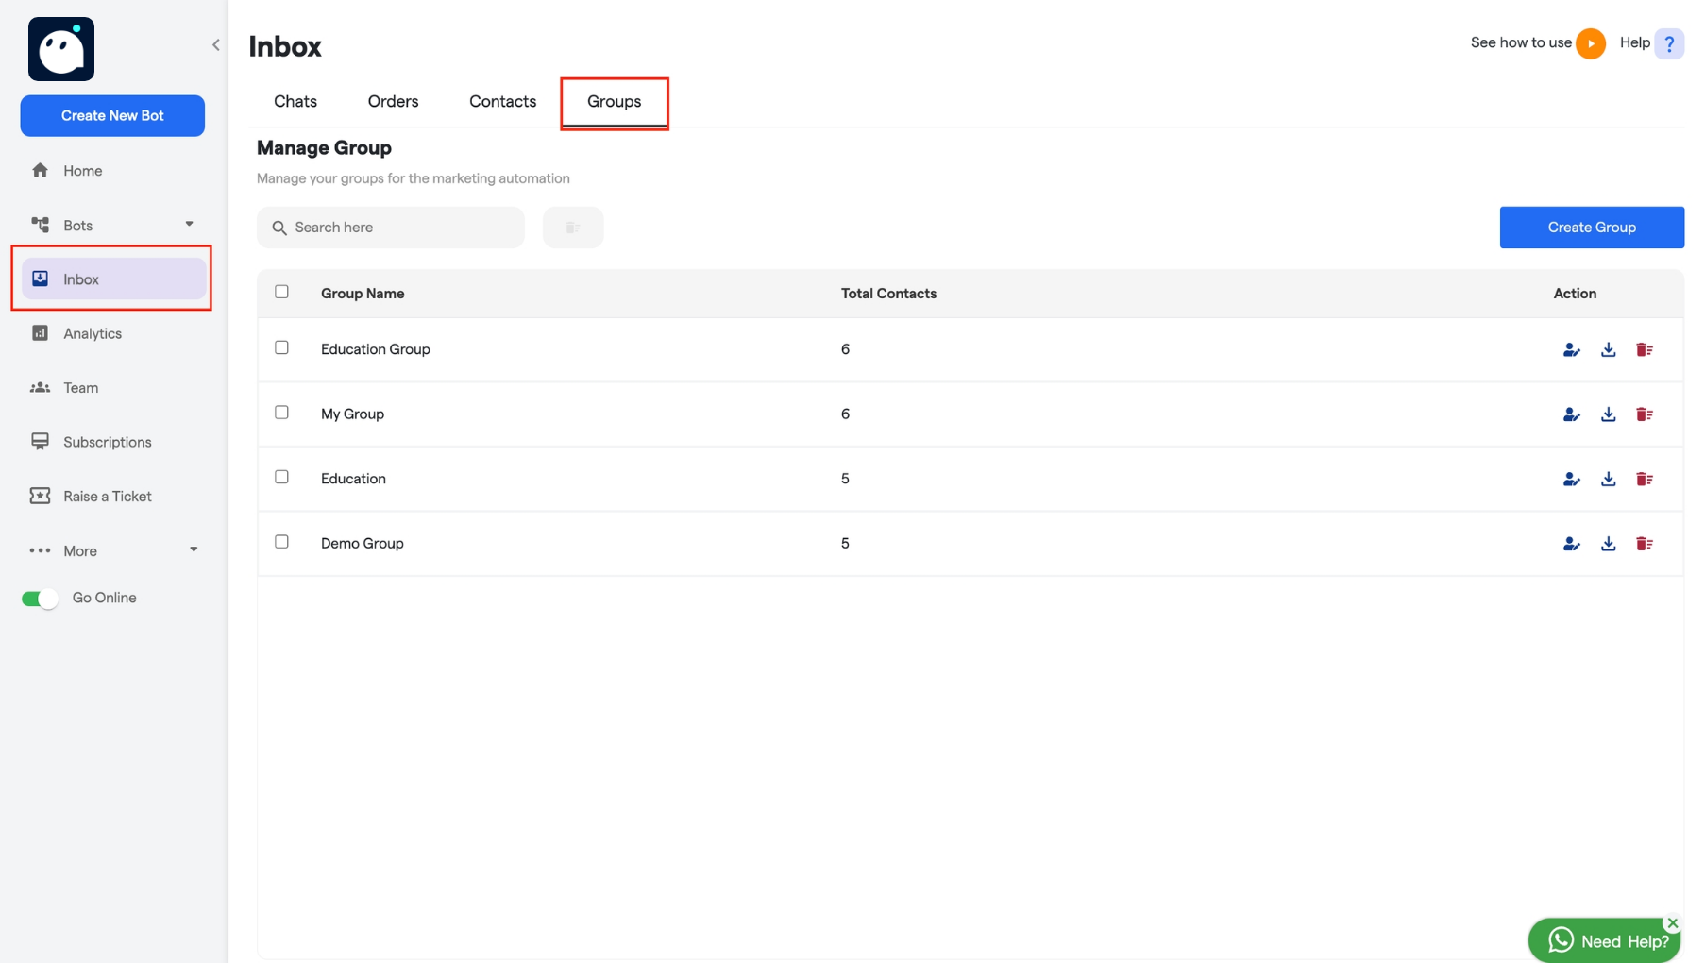Expand the More dropdown arrow

[194, 549]
